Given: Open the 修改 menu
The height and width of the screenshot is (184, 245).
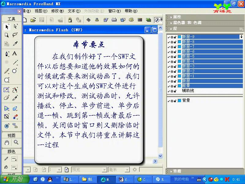Looking at the screenshot, I should pyautogui.click(x=58, y=11).
